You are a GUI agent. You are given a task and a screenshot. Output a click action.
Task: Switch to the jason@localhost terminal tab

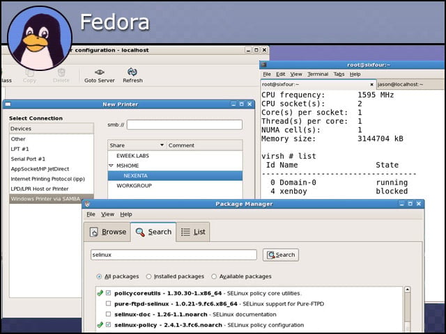[410, 84]
